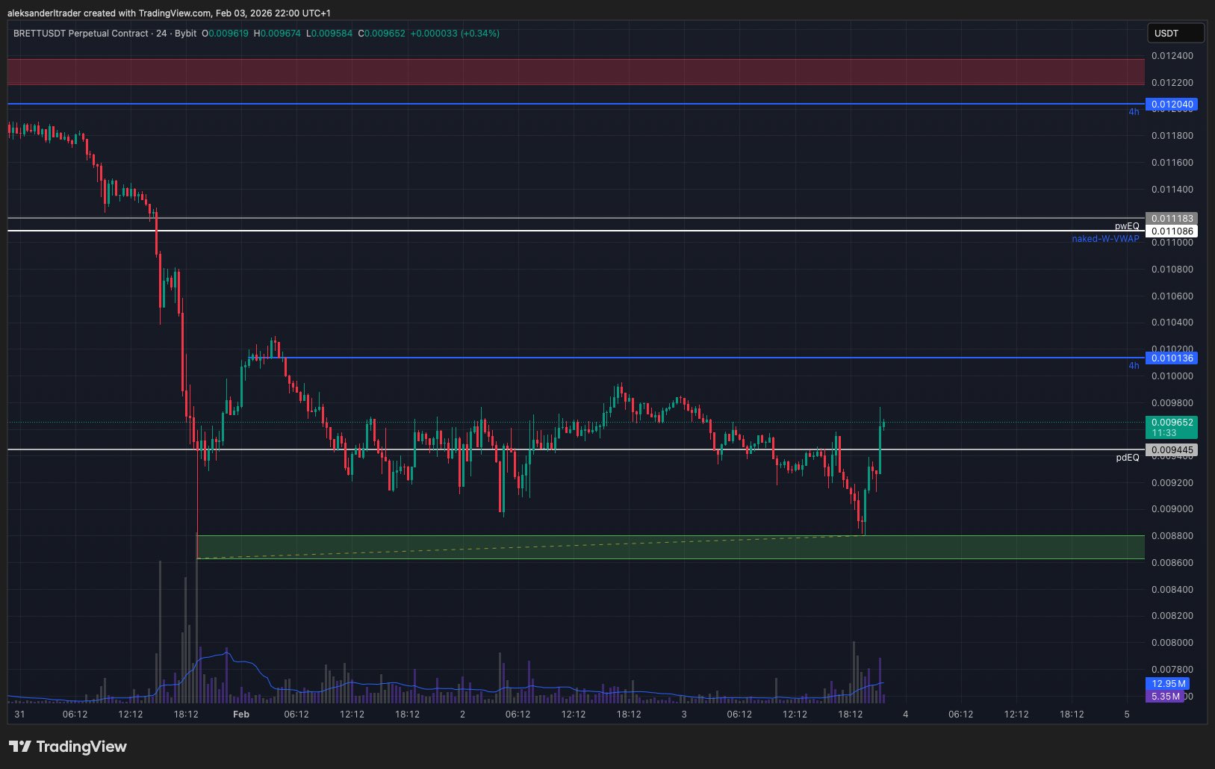Click the green 0.009652 current price label
This screenshot has width=1215, height=769.
click(x=1172, y=427)
